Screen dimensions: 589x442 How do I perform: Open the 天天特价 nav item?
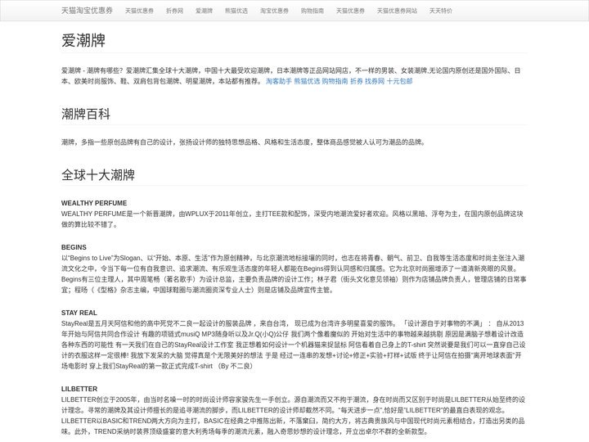click(441, 11)
